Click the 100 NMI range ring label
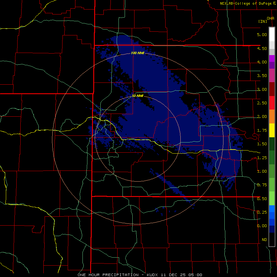The height and width of the screenshot is (277, 277). pos(138,53)
